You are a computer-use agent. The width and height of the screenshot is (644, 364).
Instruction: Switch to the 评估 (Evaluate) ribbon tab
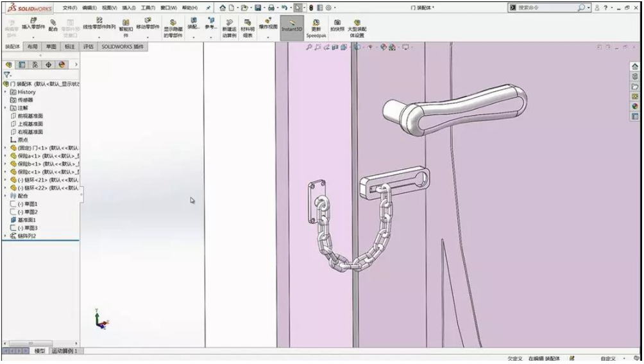(89, 46)
